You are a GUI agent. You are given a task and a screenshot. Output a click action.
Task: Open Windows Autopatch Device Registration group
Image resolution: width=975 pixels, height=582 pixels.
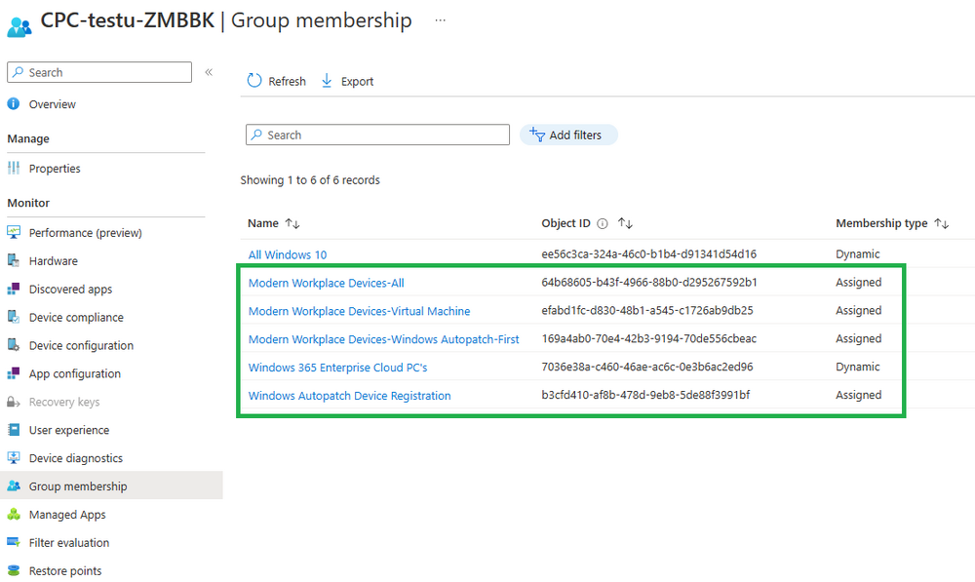click(349, 396)
